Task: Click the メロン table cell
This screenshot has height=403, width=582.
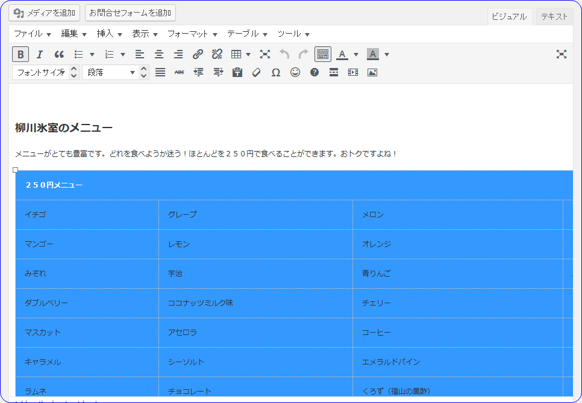Action: pyautogui.click(x=458, y=215)
